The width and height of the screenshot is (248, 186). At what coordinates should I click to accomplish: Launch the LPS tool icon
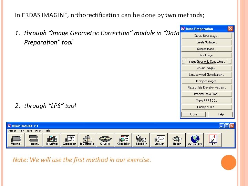[x=213, y=140]
